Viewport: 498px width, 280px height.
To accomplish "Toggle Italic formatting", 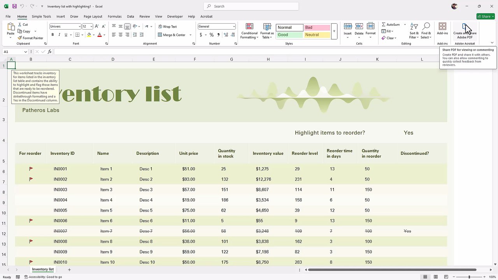I will 59,35.
